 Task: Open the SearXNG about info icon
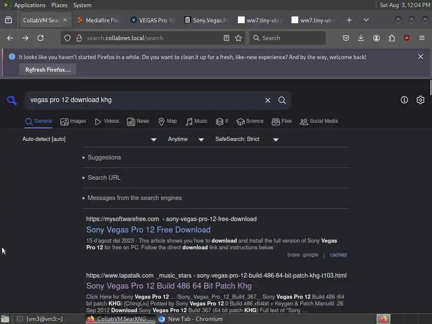pos(404,100)
